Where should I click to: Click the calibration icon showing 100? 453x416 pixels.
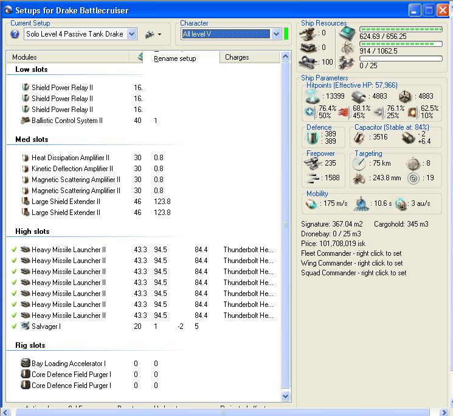pos(308,62)
